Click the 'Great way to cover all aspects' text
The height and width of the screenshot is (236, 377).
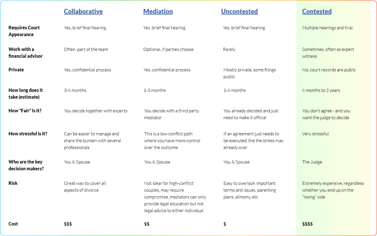(x=85, y=187)
